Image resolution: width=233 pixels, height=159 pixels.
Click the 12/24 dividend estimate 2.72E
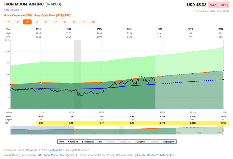223,123
